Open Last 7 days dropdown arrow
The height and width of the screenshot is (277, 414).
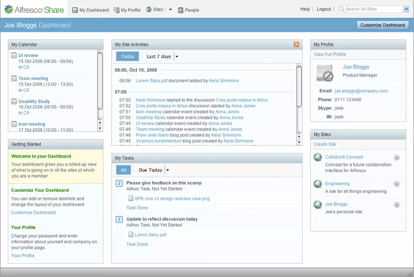(177, 56)
